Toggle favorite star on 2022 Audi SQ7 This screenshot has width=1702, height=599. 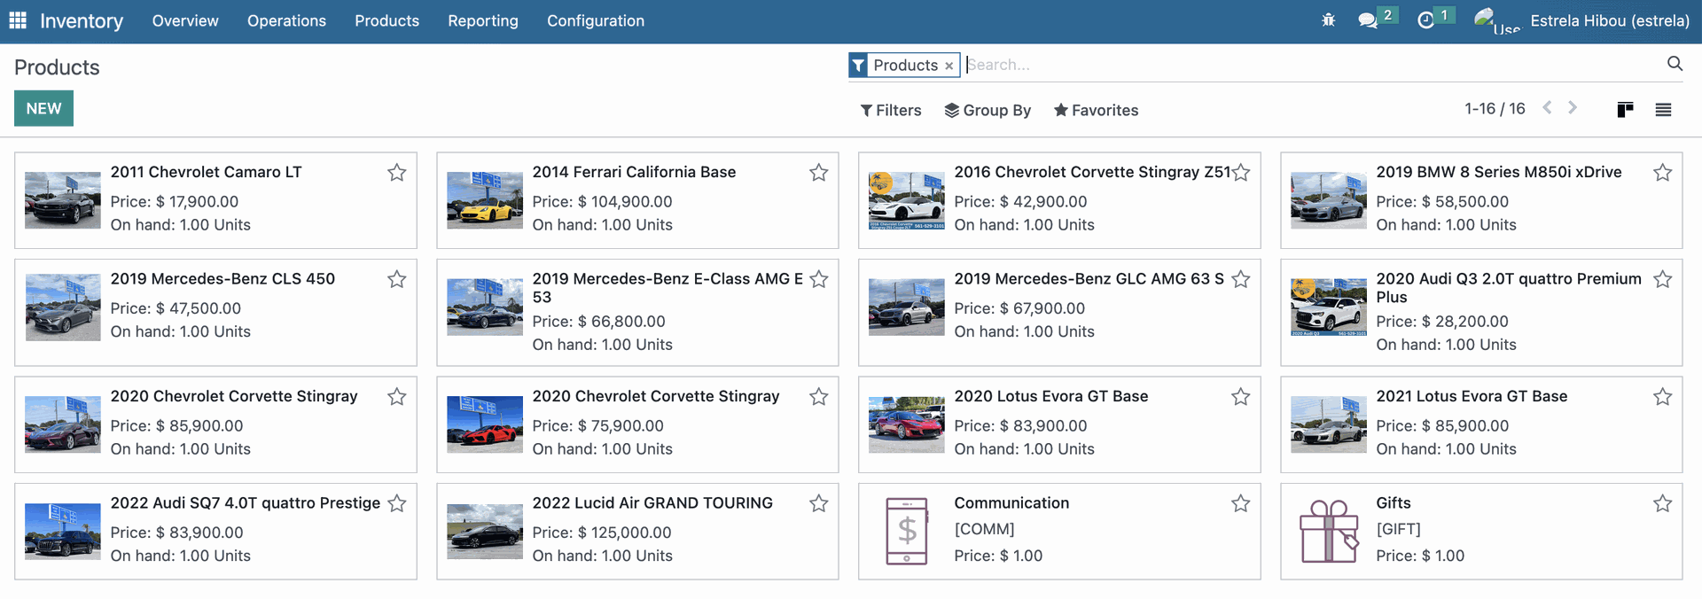[x=397, y=503]
